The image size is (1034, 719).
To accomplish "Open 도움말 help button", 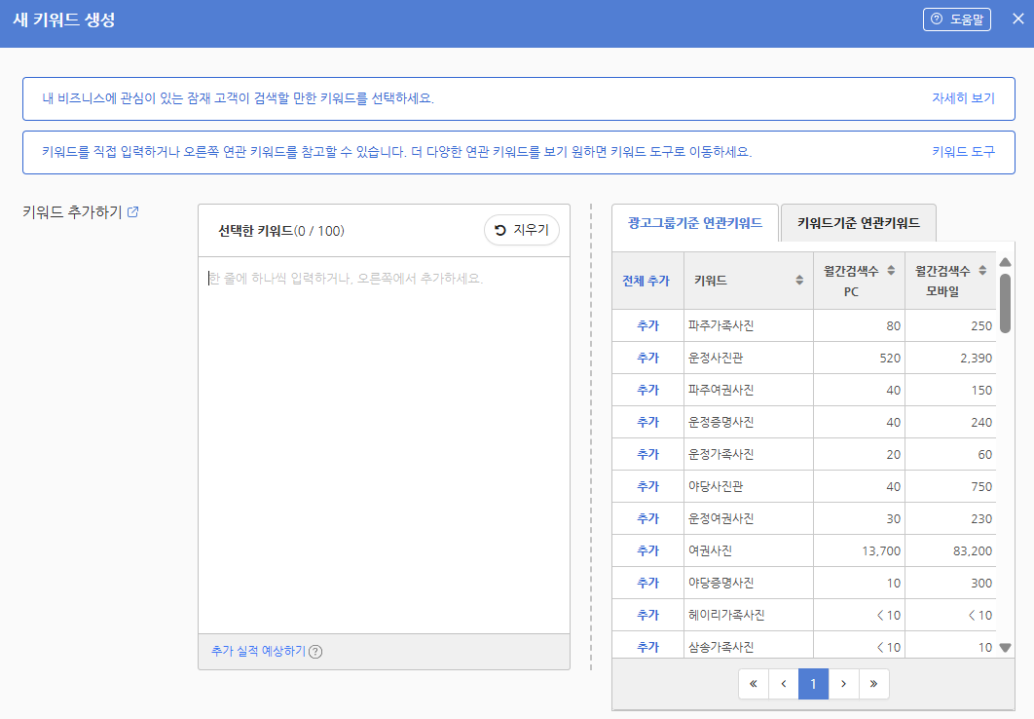I will (x=956, y=19).
